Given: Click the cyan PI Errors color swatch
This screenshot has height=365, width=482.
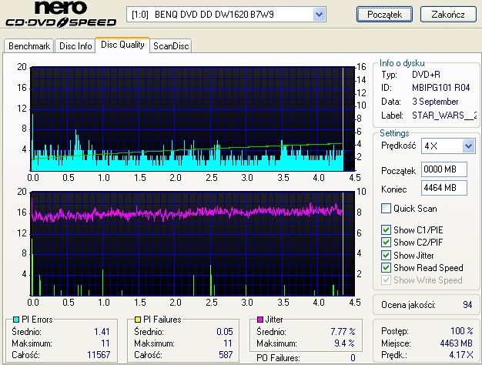Looking at the screenshot, I should (16, 320).
